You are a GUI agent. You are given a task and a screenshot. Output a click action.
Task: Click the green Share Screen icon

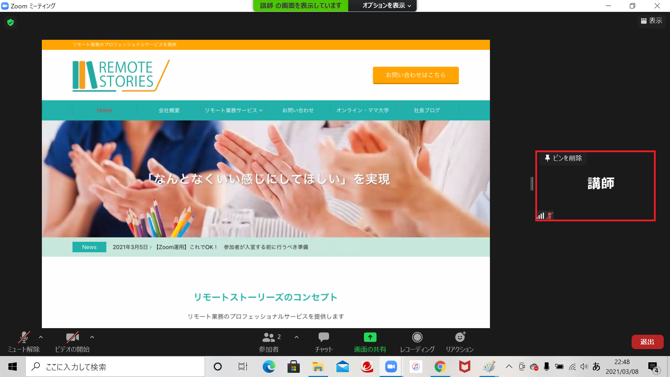(370, 338)
